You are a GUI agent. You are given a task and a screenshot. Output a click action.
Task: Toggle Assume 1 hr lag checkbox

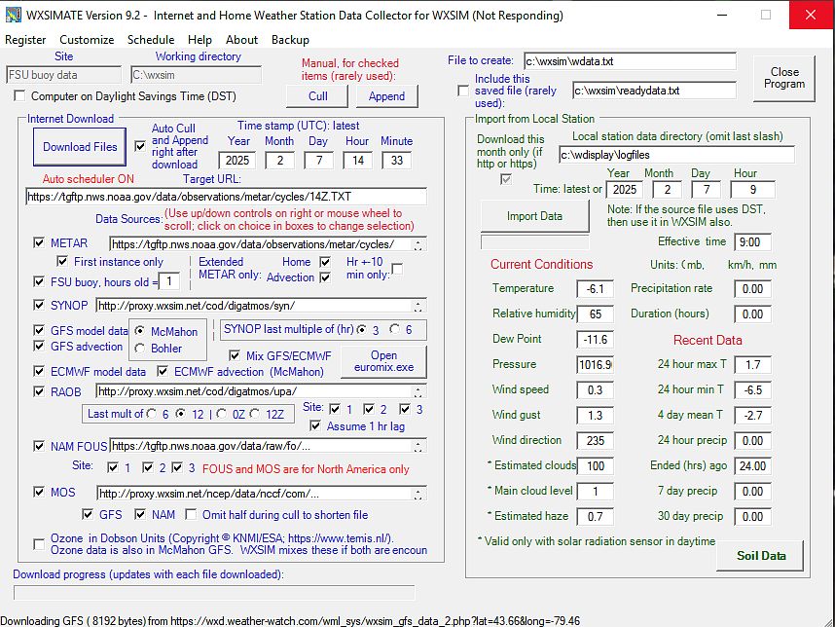coord(315,425)
